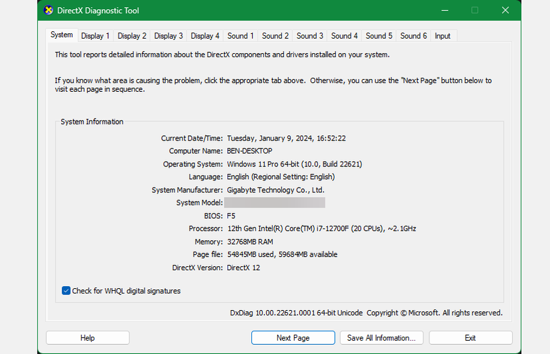Select the Display 3 tab
Screen dimensions: 550x354
(x=169, y=36)
